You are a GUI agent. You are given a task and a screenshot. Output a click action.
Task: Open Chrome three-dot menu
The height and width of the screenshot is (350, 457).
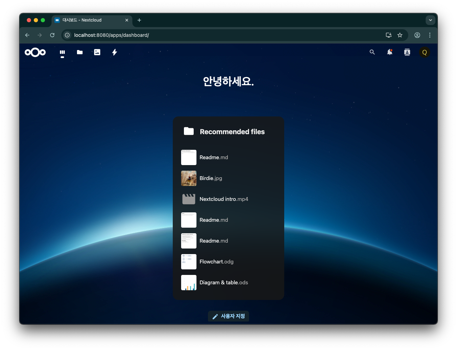pos(430,35)
